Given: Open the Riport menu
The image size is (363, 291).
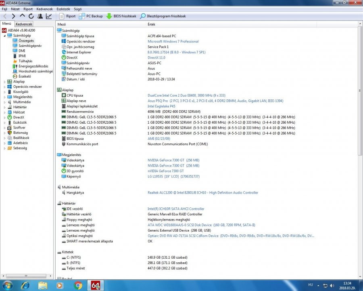Looking at the screenshot, I should 28,9.
